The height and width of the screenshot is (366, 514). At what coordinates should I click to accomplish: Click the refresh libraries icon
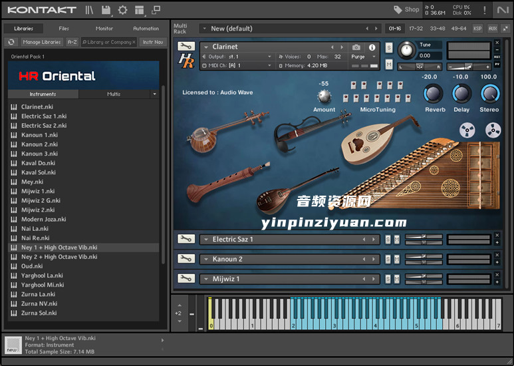(11, 42)
